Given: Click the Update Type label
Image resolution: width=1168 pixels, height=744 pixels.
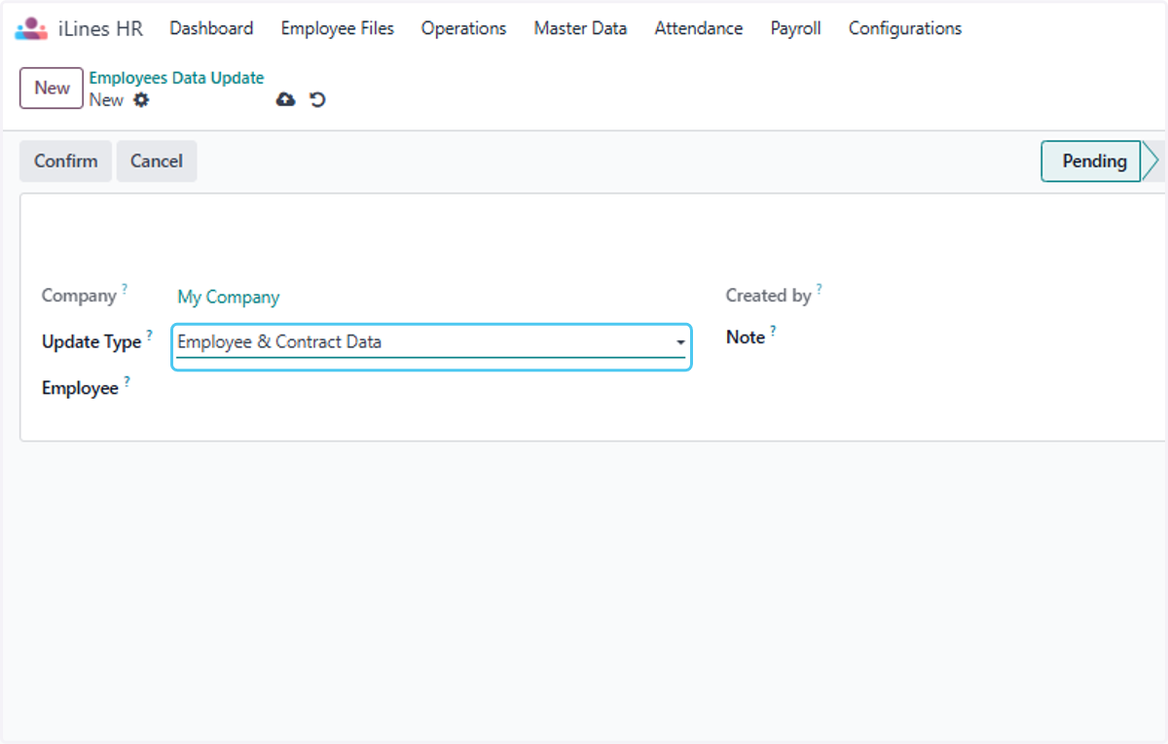Looking at the screenshot, I should coord(91,342).
